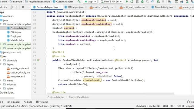Select activity_main.xml in layout folder
The height and width of the screenshot is (109, 194).
18,68
